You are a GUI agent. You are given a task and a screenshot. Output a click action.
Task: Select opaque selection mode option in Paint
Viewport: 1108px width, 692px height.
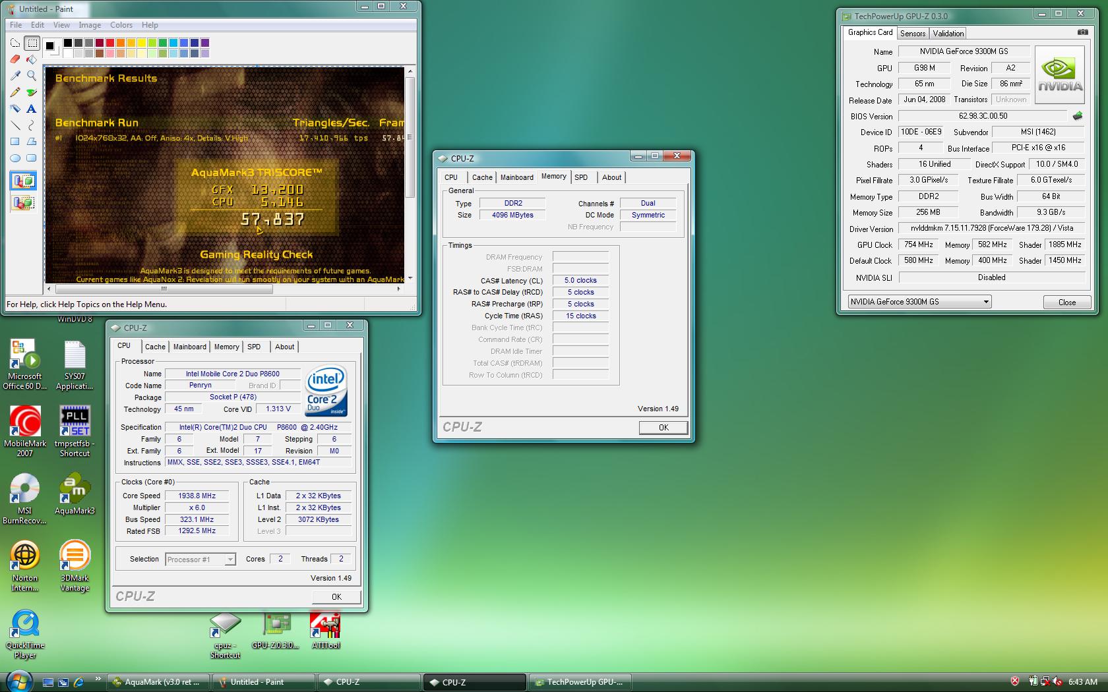pyautogui.click(x=23, y=181)
